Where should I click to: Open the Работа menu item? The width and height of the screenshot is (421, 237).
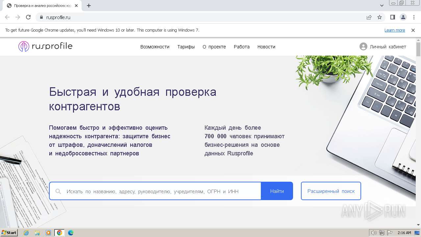242,47
